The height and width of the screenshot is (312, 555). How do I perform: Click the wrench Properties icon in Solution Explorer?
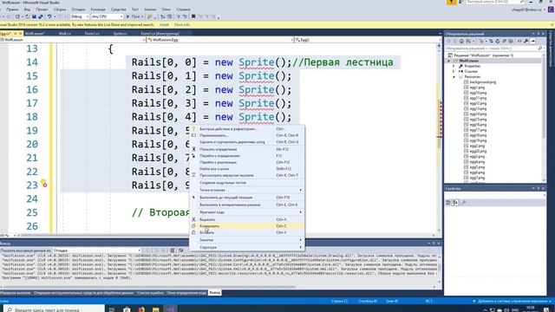[x=526, y=42]
